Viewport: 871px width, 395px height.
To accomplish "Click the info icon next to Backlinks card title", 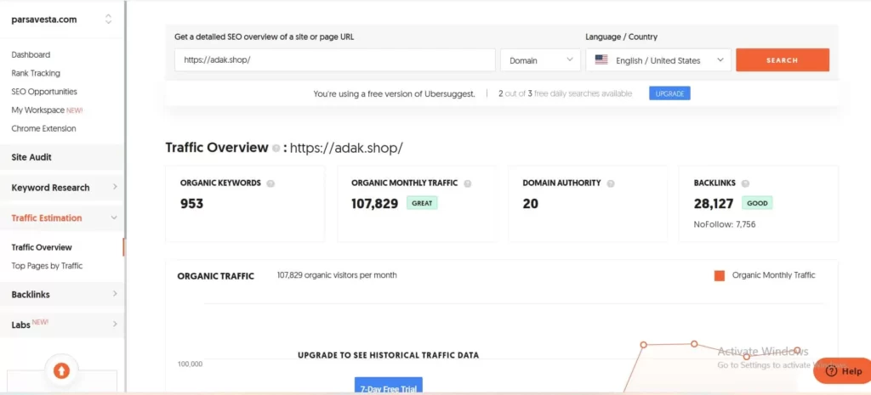I will point(745,183).
